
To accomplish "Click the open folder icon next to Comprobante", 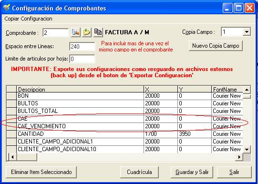I will (x=87, y=32).
